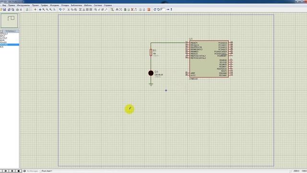
Task: Select resistor R1 on the schematic
Action: (x=151, y=52)
